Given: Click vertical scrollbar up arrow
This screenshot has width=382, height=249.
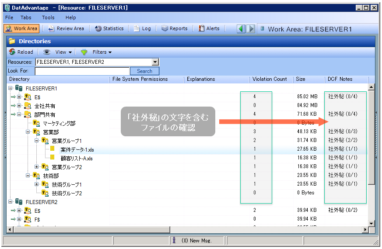Looking at the screenshot, I should pyautogui.click(x=371, y=87).
